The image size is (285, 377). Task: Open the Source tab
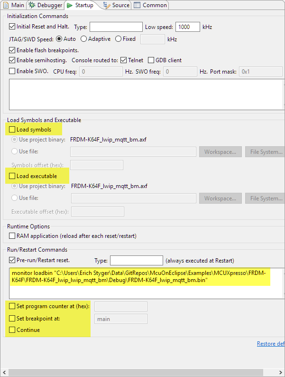[x=116, y=5]
